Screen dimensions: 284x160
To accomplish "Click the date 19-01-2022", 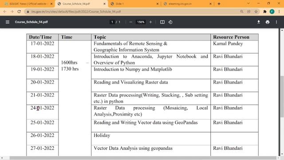I will [x=42, y=69].
